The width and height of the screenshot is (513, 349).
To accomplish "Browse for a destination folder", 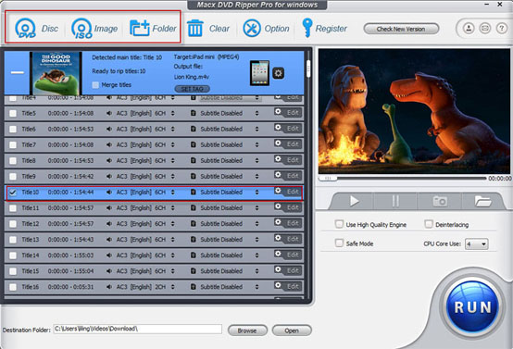I will (247, 330).
